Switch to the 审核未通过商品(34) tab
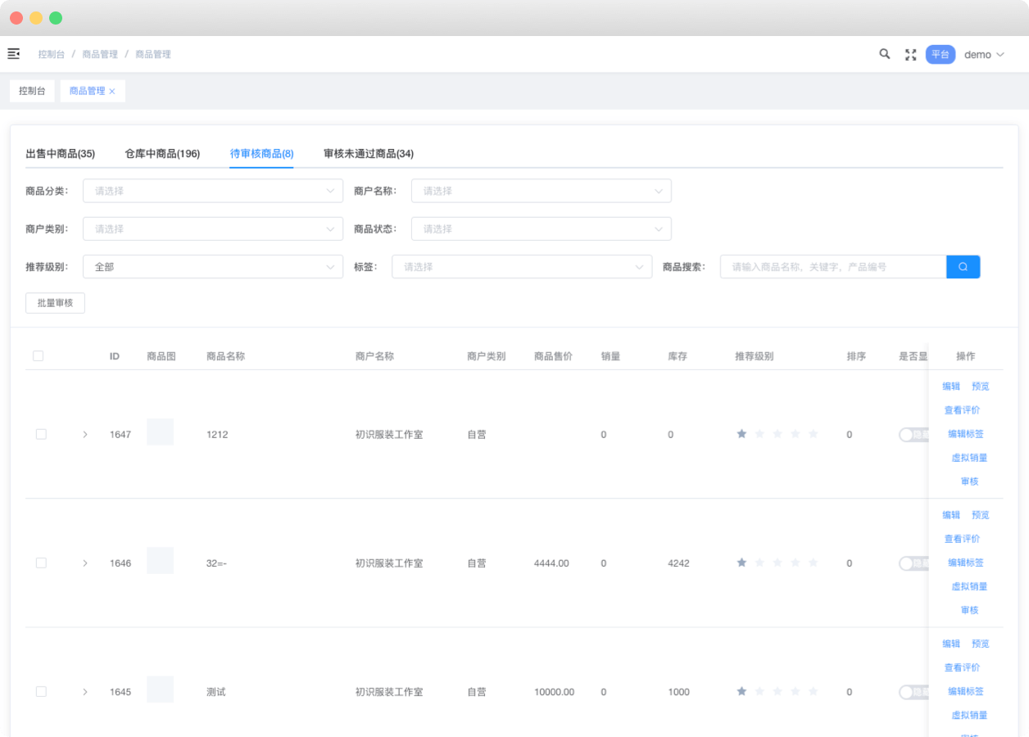The height and width of the screenshot is (737, 1029). click(x=368, y=154)
